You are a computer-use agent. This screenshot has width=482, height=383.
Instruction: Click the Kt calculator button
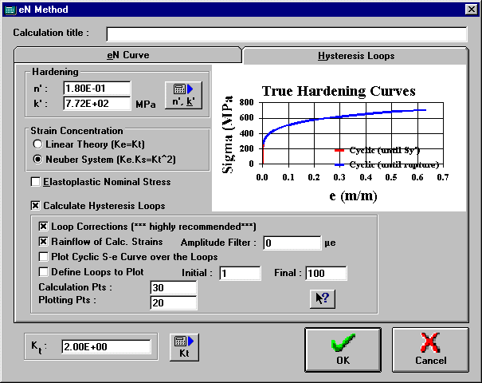(183, 347)
